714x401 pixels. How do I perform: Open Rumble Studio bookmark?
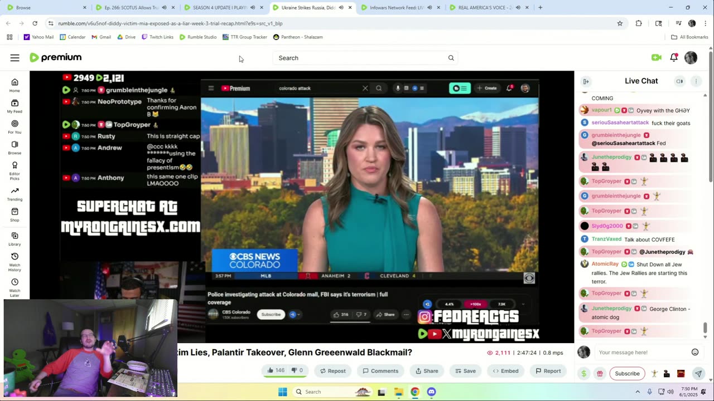coord(198,37)
